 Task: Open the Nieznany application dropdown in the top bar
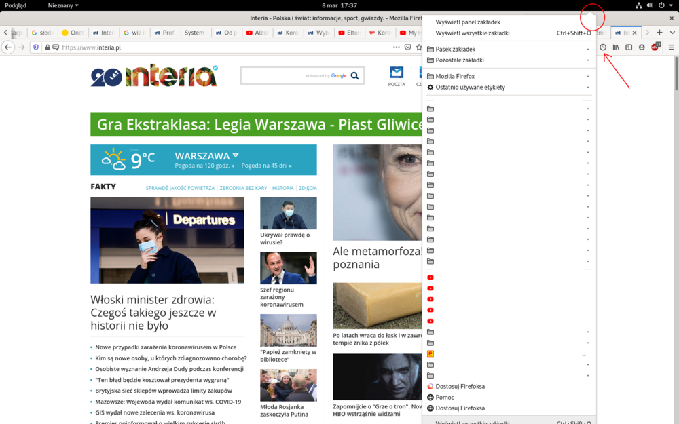(x=63, y=5)
